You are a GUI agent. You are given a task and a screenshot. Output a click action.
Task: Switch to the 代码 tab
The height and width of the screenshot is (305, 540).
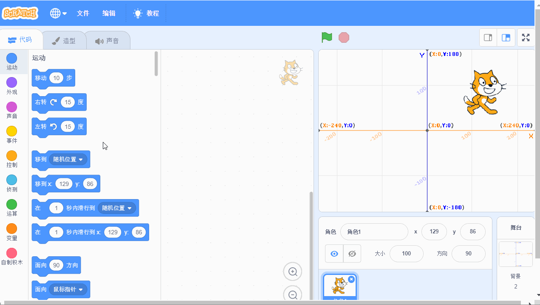point(20,40)
